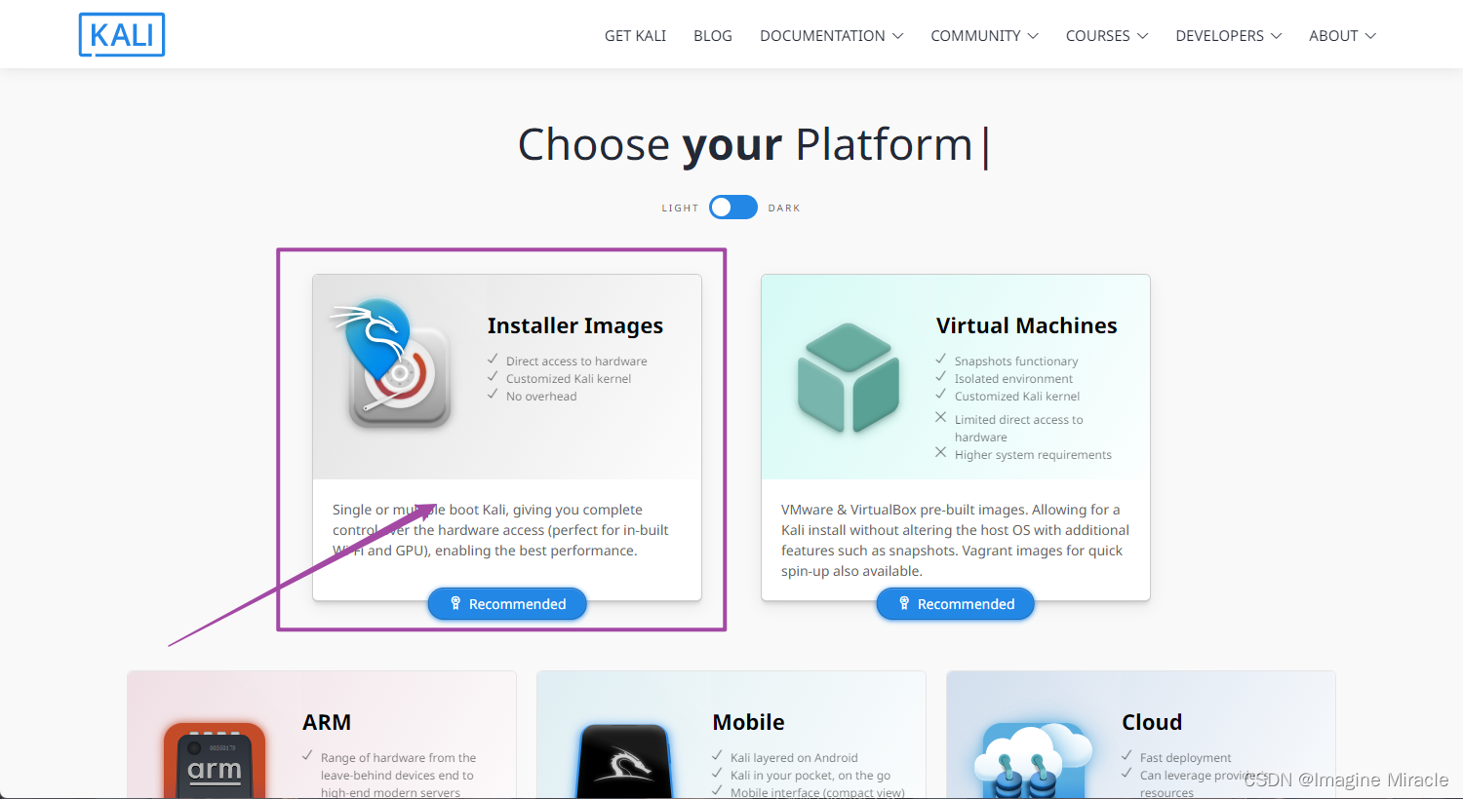
Task: Expand the chevron next to COURSES
Action: pyautogui.click(x=1142, y=36)
